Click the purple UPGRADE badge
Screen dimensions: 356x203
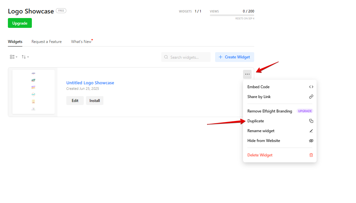point(305,111)
